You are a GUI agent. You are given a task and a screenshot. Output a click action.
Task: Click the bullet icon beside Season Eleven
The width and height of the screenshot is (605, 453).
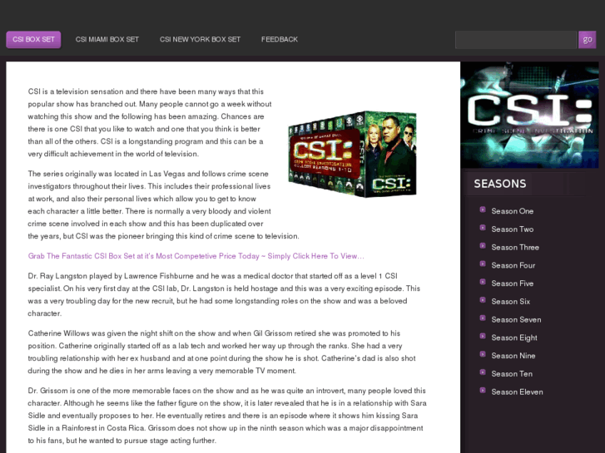coord(483,390)
